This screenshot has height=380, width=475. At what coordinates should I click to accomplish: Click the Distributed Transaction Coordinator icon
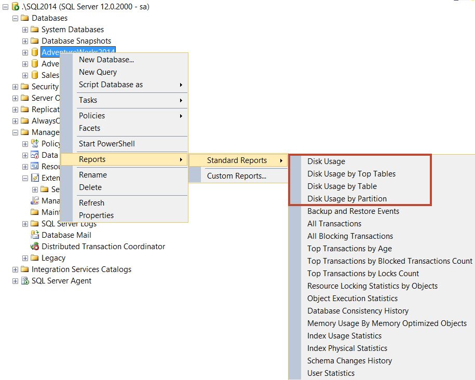(x=35, y=247)
